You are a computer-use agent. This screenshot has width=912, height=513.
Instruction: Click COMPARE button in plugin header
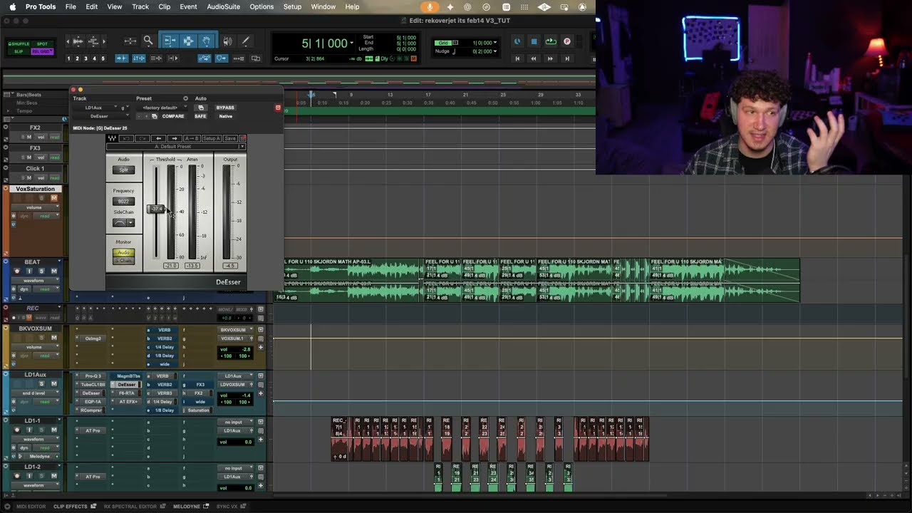[x=172, y=116]
